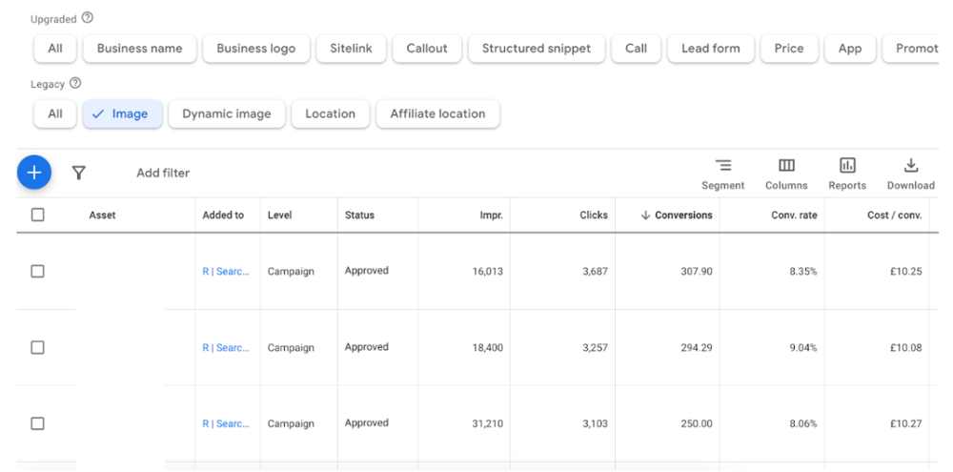Open the Segment icon menu

pos(723,166)
